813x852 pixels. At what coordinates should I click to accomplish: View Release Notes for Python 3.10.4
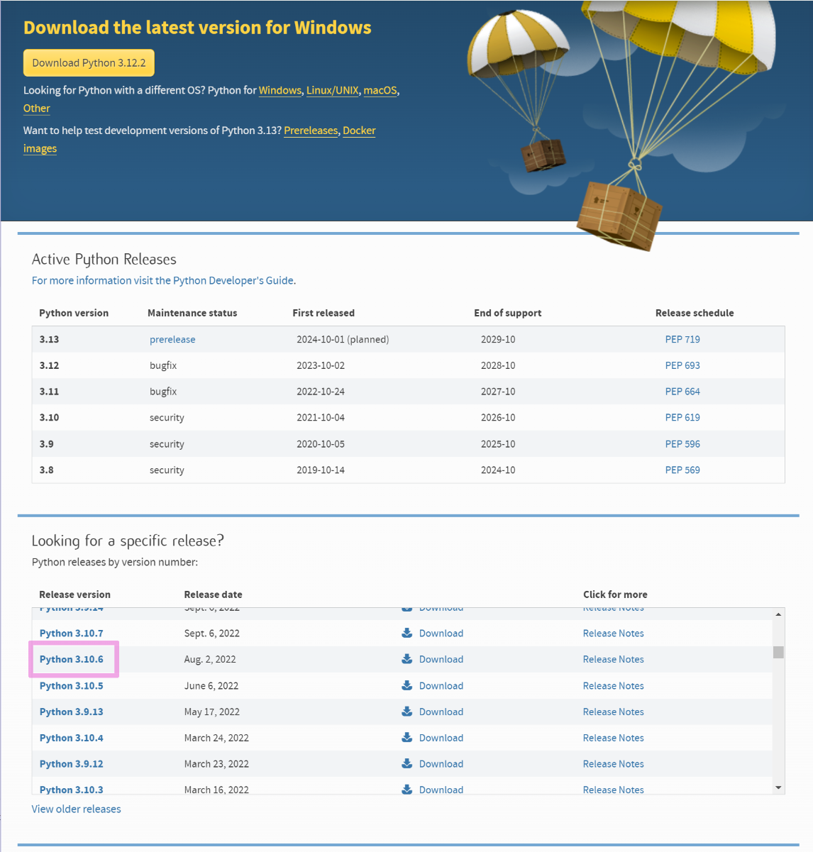pos(614,738)
